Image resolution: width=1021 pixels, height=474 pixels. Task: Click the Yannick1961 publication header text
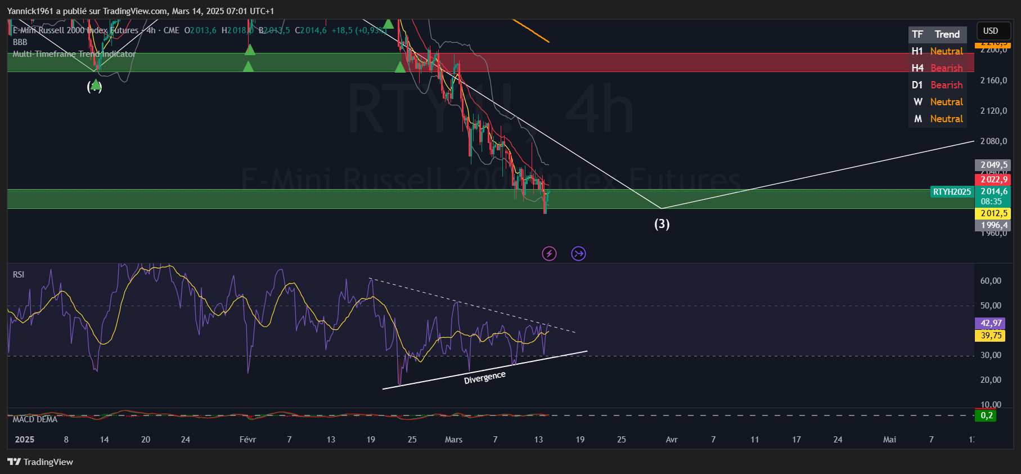(x=141, y=11)
